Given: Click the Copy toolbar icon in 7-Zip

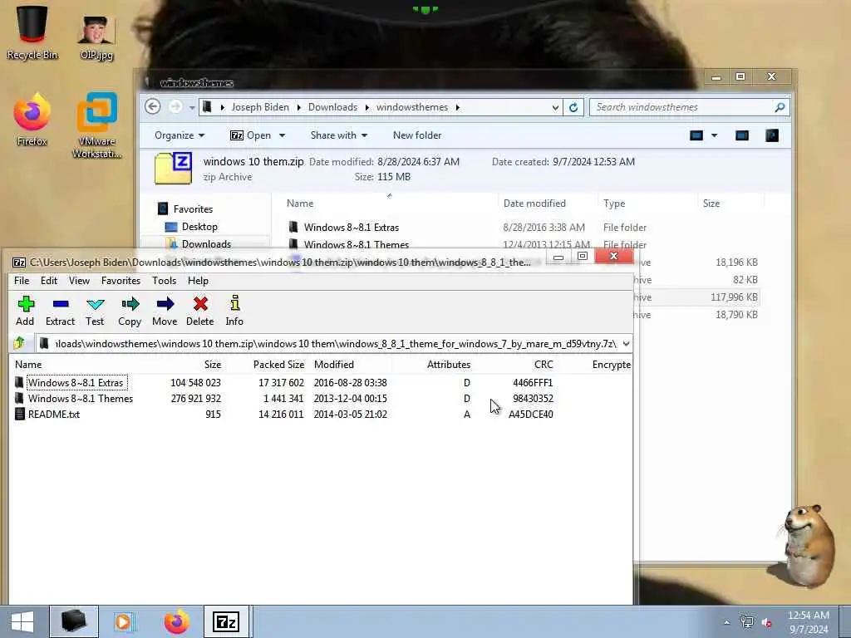Looking at the screenshot, I should 130,311.
